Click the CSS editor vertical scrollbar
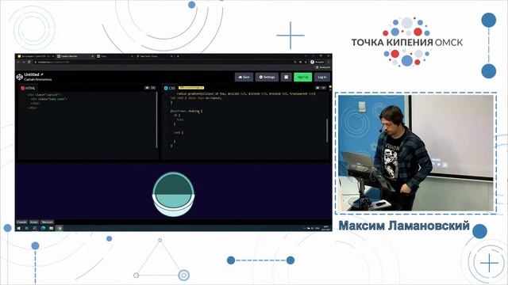The image size is (508, 285). coord(327,131)
